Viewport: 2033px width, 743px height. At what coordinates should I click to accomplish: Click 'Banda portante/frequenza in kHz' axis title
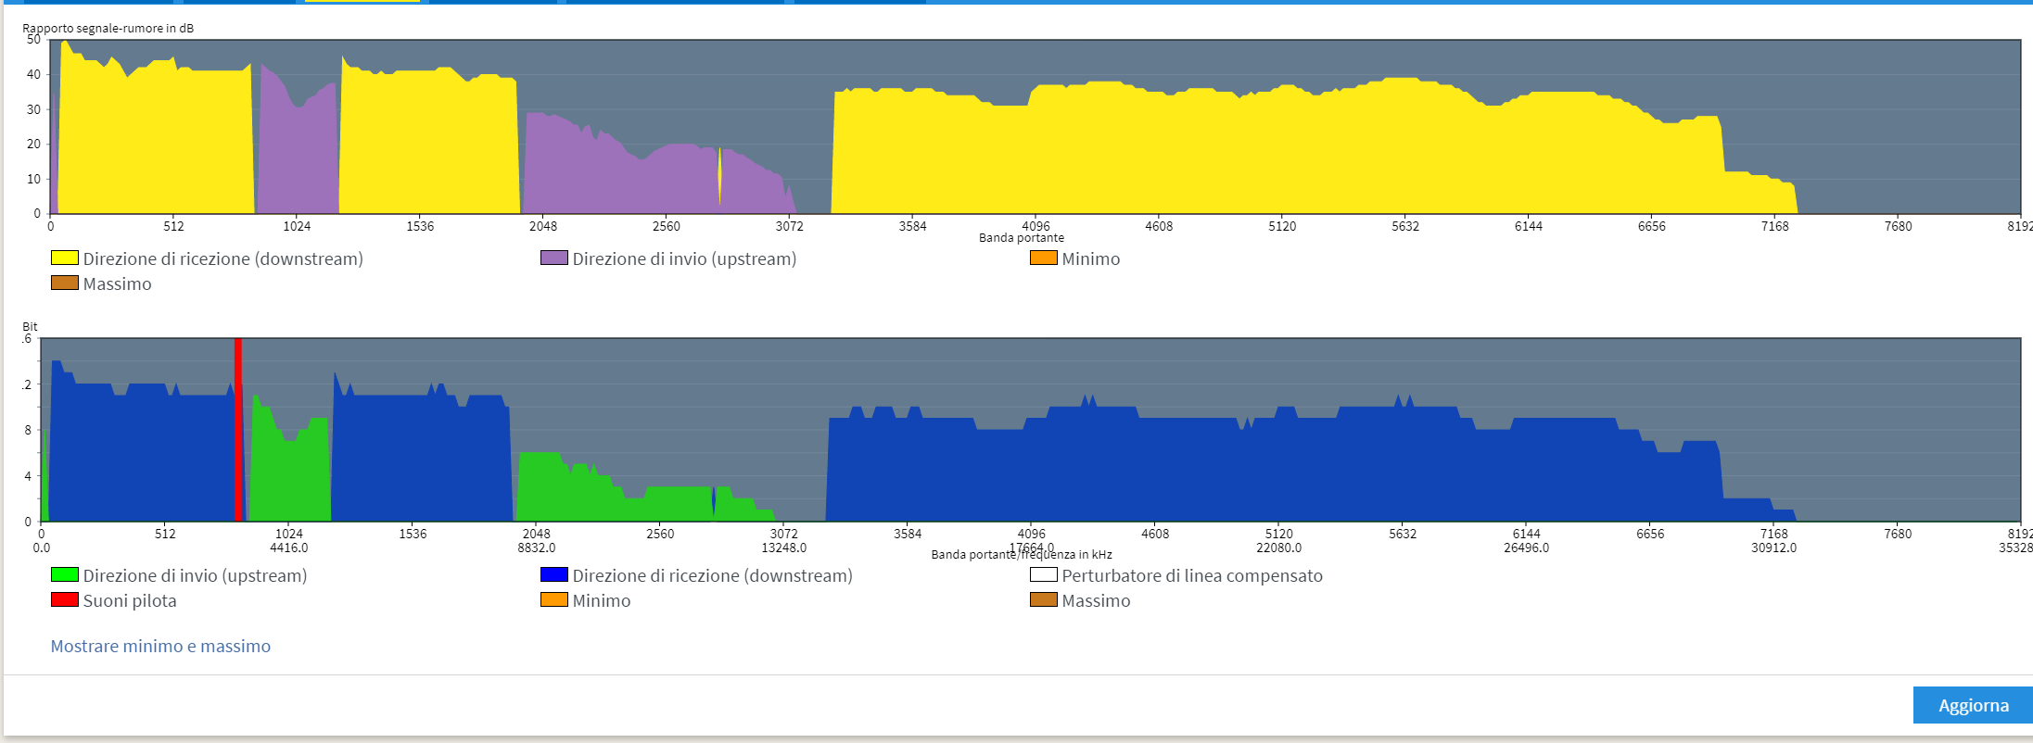[1022, 554]
